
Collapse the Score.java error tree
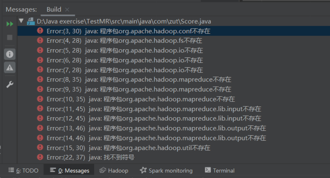pyautogui.click(x=21, y=21)
